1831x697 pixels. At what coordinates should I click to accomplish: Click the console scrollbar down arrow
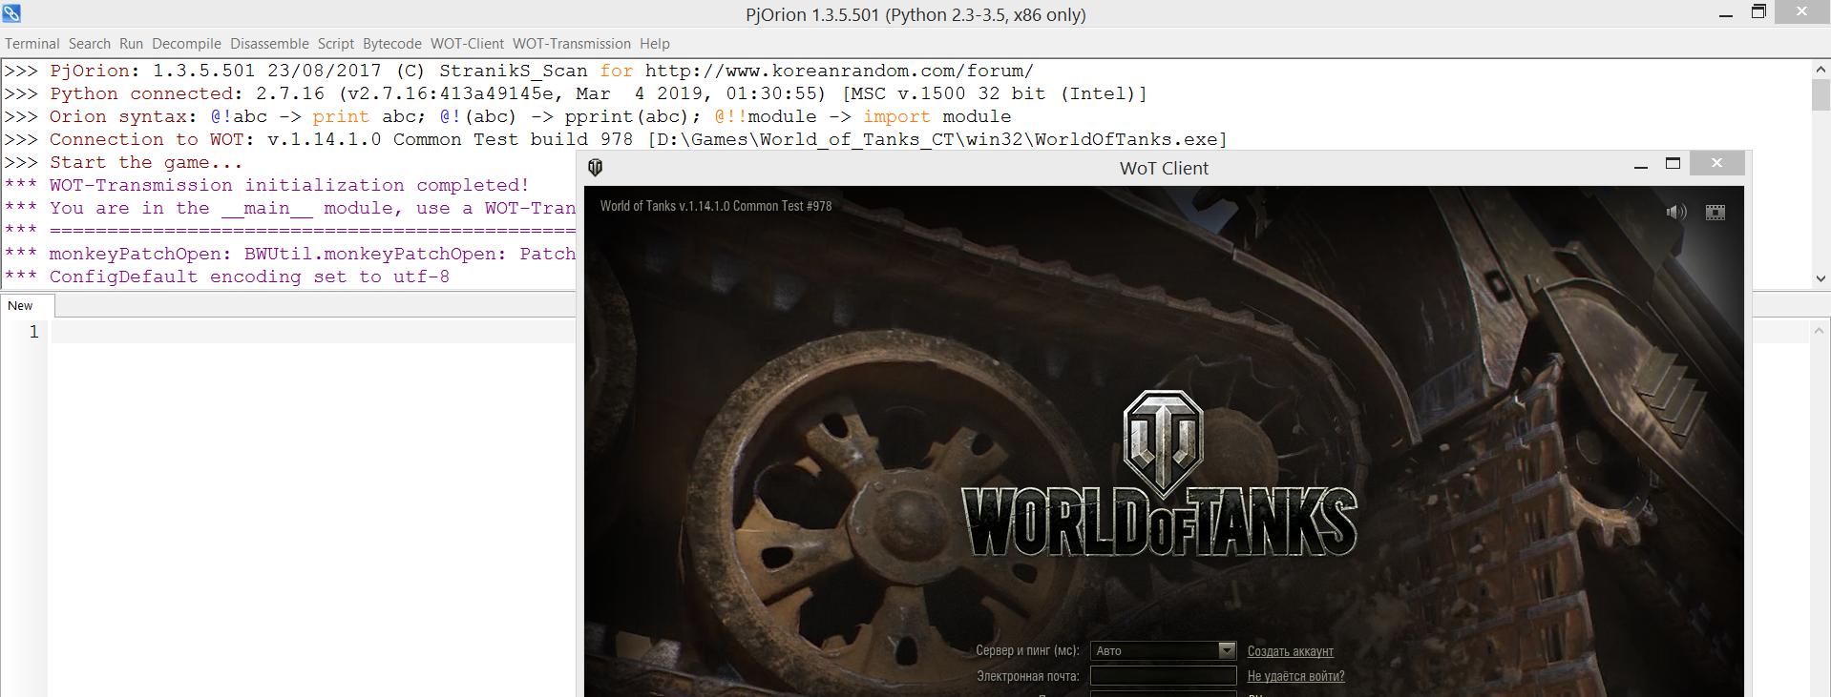tap(1820, 278)
